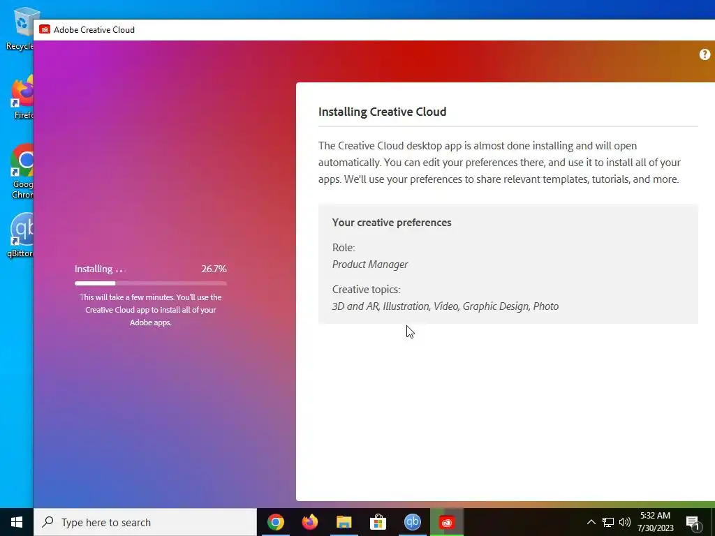This screenshot has width=715, height=536.
Task: Launch Firefox from the taskbar
Action: coord(309,522)
